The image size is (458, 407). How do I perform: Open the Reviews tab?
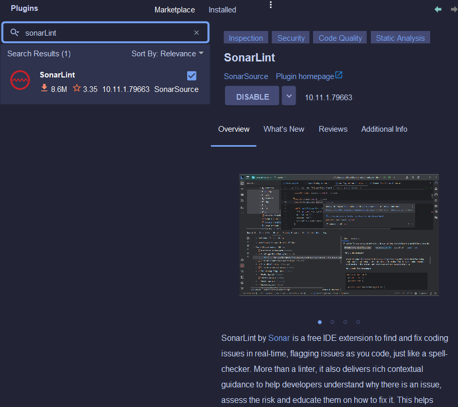(x=333, y=129)
